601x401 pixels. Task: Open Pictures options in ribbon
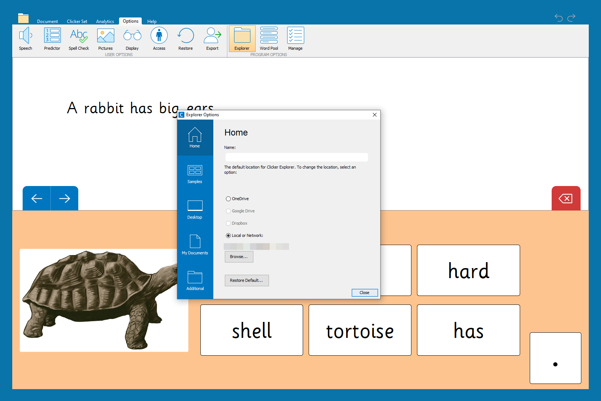tap(105, 39)
